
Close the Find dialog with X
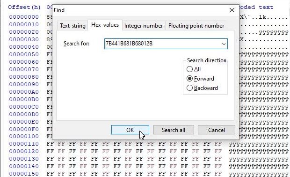point(232,10)
